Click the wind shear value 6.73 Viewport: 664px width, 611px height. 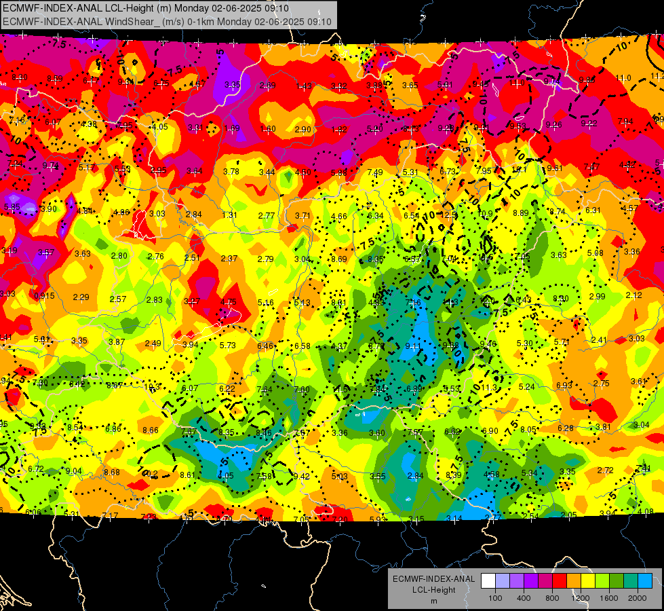coord(448,171)
